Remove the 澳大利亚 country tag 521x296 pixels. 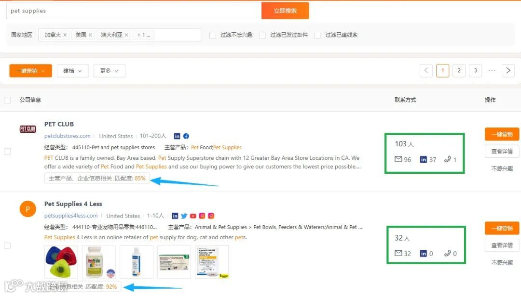click(126, 35)
